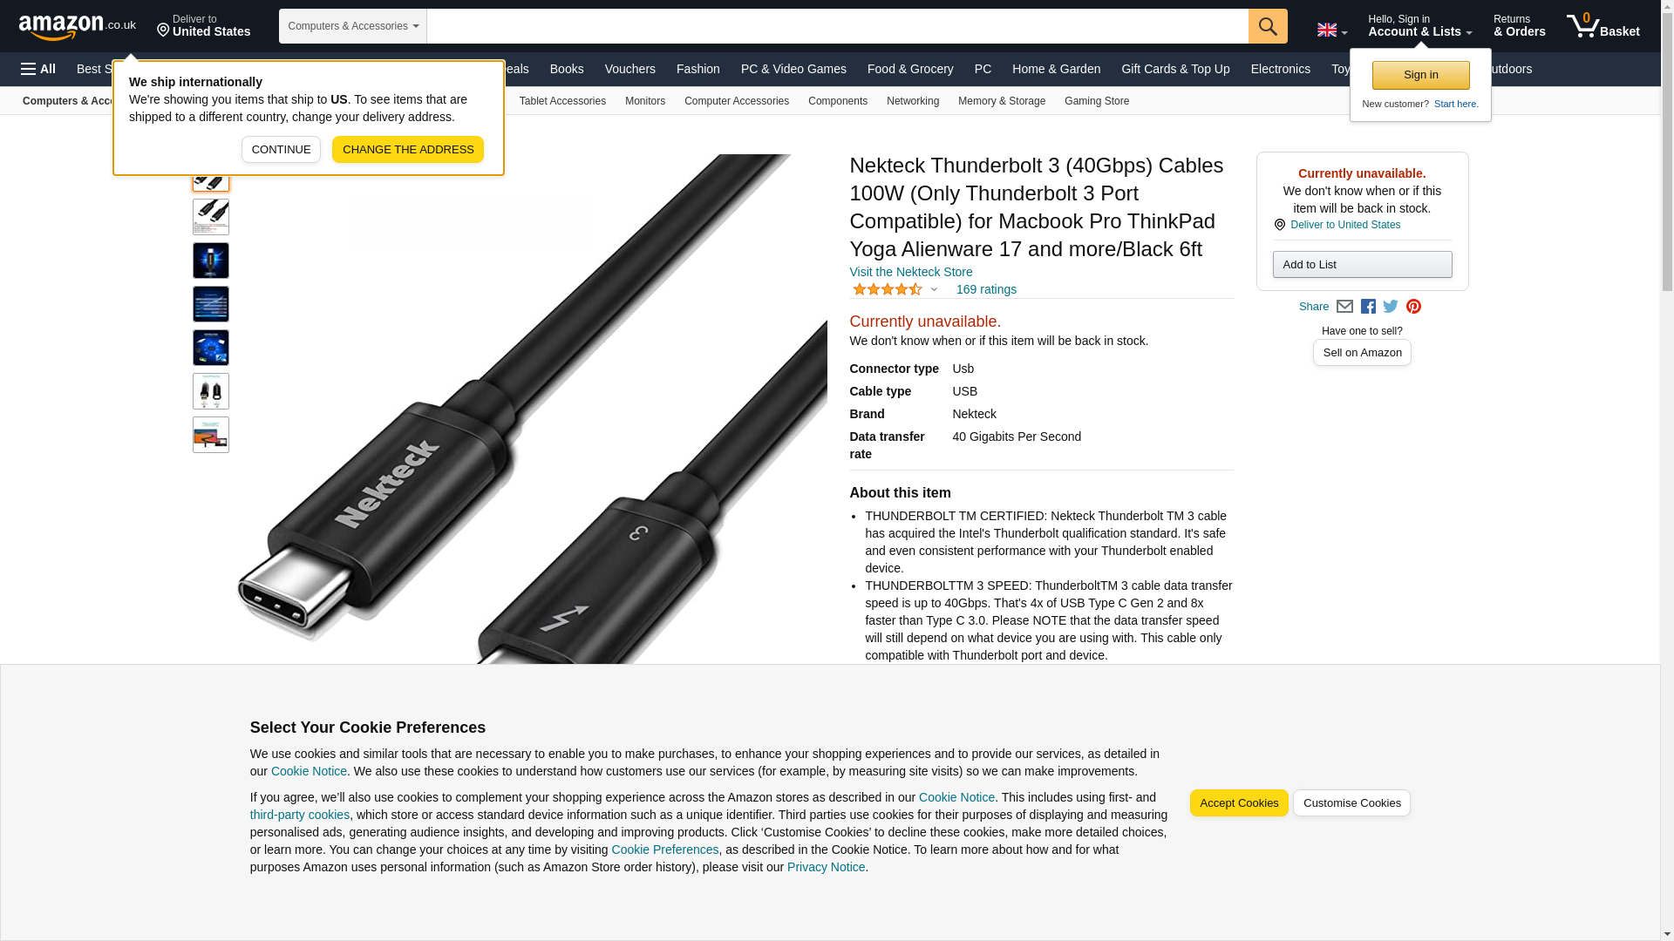
Task: Share the product on Facebook
Action: coord(1368,307)
